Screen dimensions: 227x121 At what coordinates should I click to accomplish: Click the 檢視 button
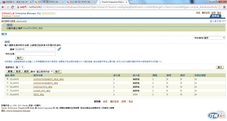(18, 72)
